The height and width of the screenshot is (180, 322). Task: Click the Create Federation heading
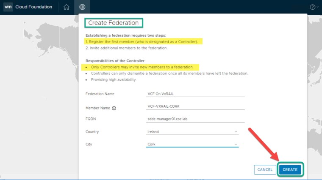(x=114, y=23)
